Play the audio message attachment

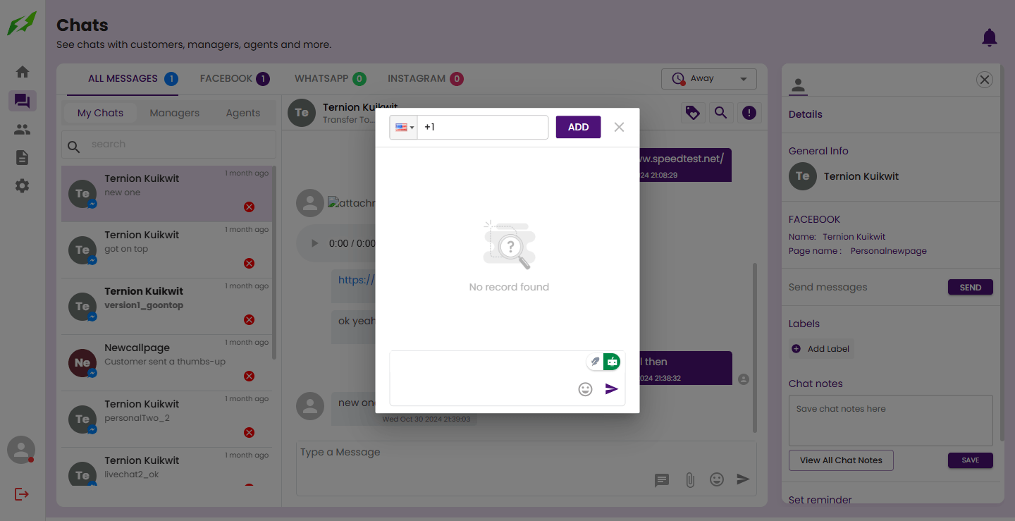pyautogui.click(x=314, y=243)
